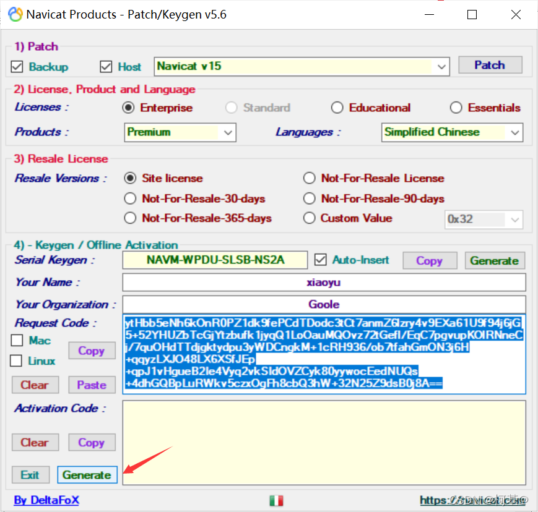Select the Educational license radio

[x=337, y=108]
